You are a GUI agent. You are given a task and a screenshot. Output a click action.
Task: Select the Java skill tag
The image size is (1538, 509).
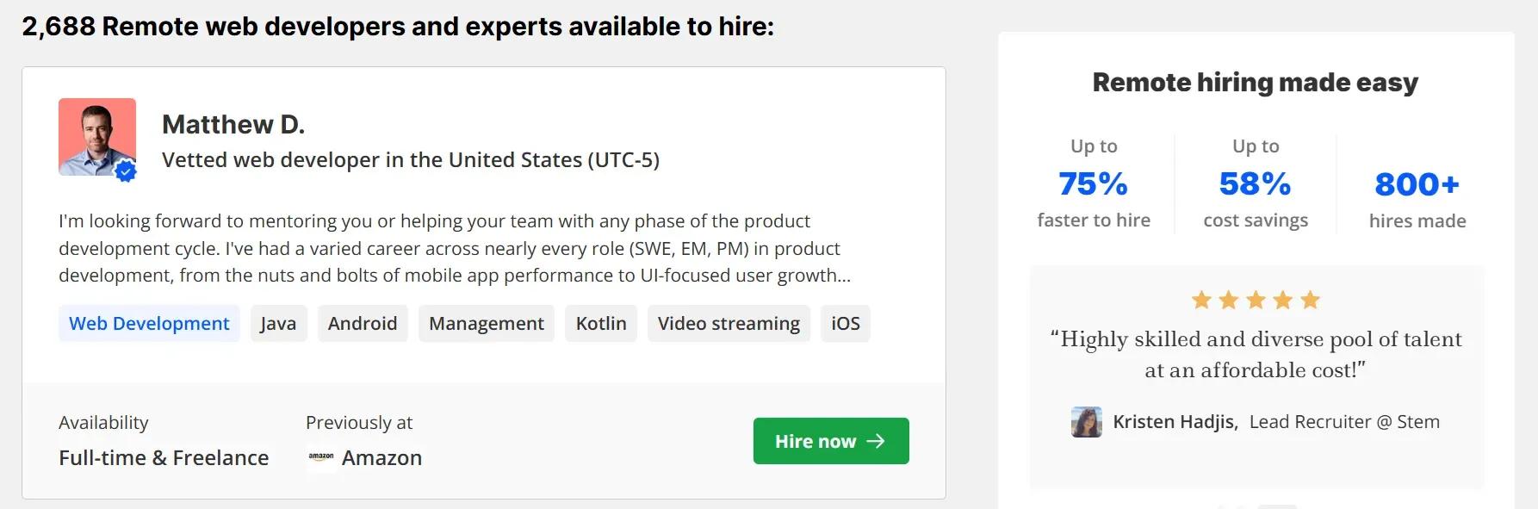tap(278, 323)
